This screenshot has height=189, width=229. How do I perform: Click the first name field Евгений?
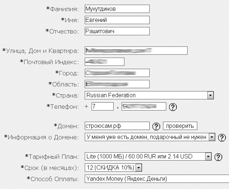(117, 20)
